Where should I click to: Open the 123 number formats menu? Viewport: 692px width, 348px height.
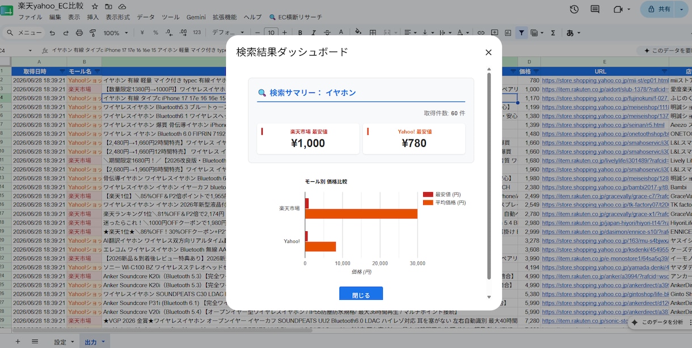click(x=197, y=33)
